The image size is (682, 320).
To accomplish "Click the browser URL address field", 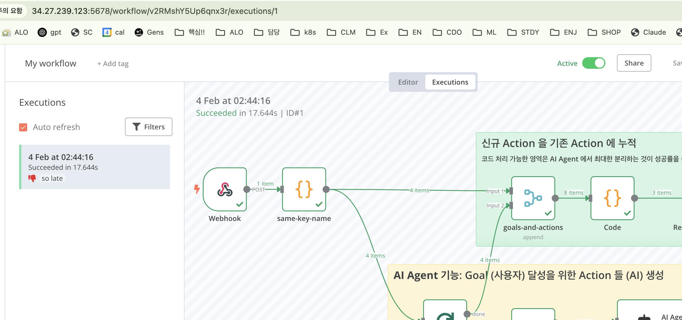I will (155, 11).
